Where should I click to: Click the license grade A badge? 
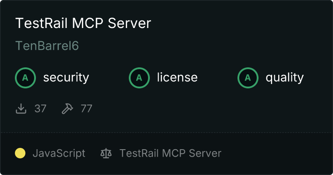(139, 78)
